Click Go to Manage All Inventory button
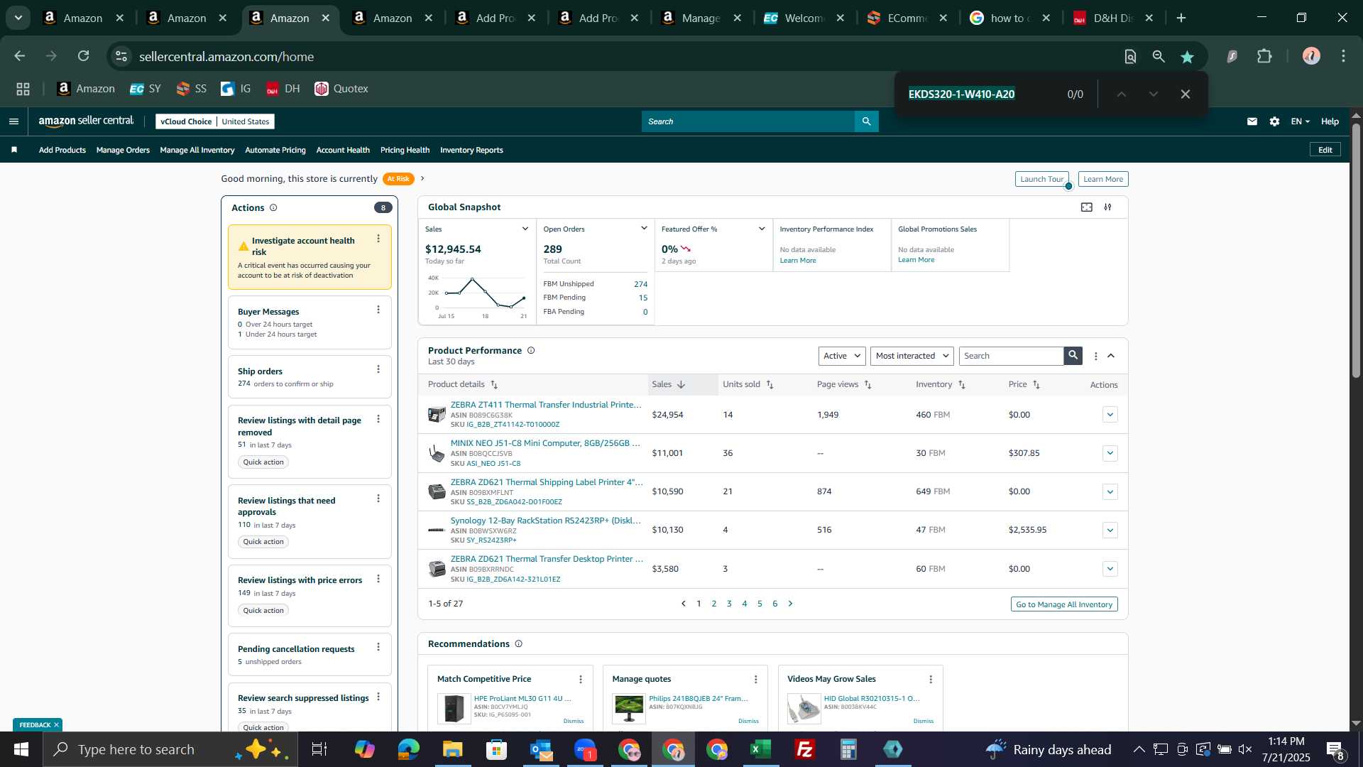 tap(1064, 604)
